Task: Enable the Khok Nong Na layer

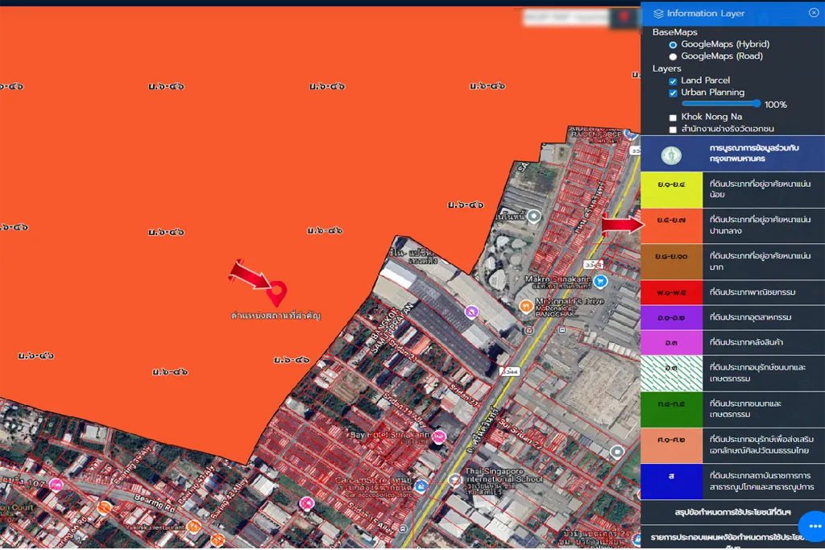Action: [674, 118]
